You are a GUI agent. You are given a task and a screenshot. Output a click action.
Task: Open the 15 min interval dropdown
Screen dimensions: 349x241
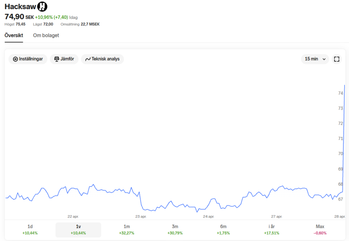[x=315, y=59]
